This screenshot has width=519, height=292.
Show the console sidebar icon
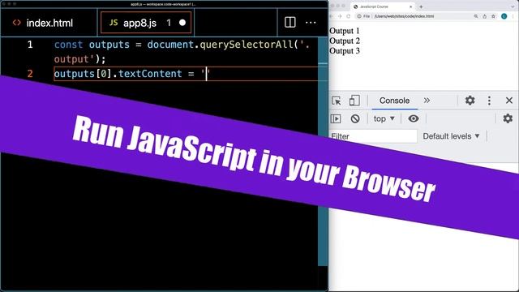[x=336, y=118]
